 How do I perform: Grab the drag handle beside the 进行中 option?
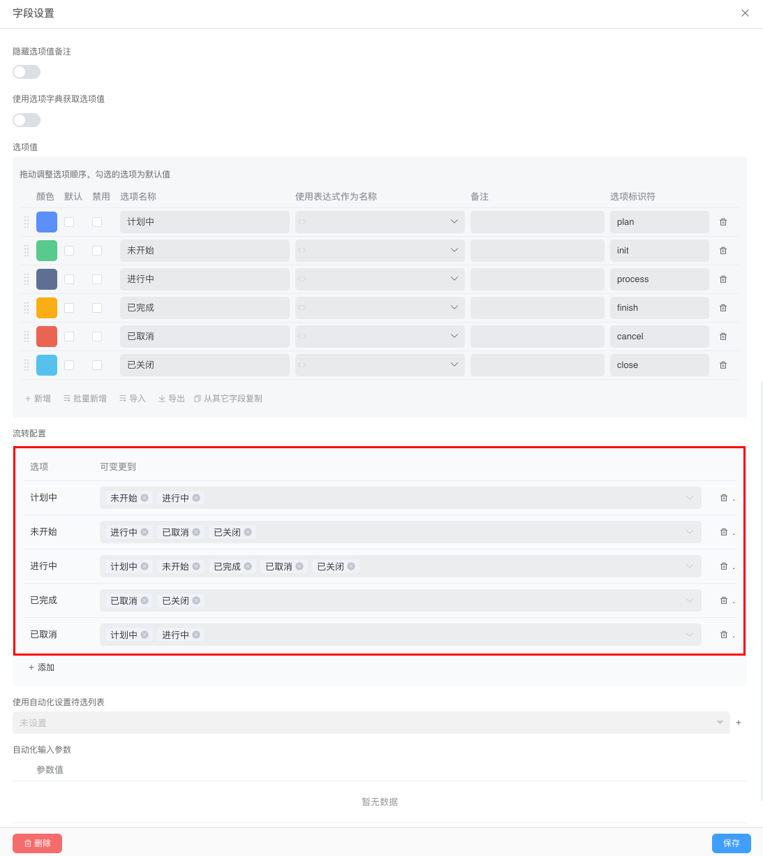point(26,279)
